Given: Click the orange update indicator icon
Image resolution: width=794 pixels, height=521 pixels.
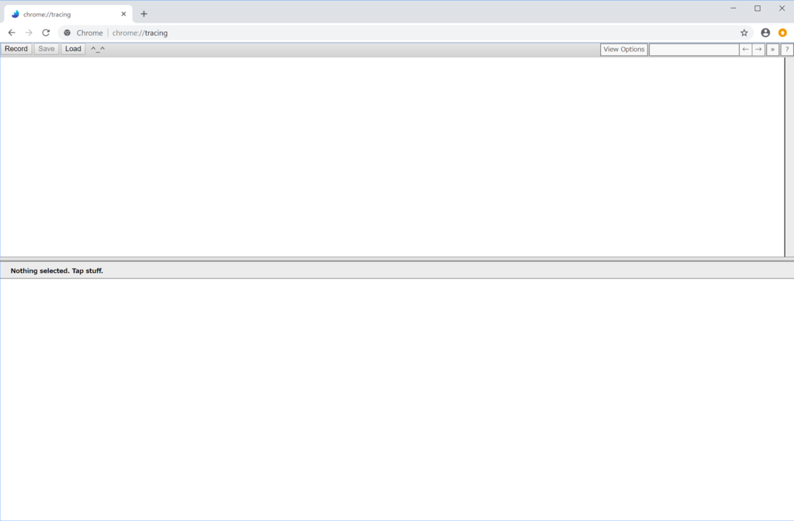Looking at the screenshot, I should [x=782, y=33].
